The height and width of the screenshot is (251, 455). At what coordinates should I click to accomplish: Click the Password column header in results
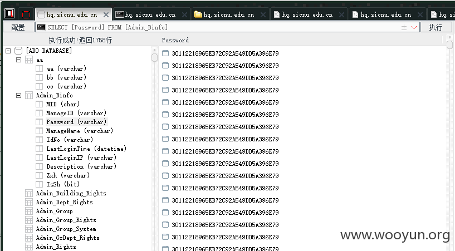click(175, 40)
